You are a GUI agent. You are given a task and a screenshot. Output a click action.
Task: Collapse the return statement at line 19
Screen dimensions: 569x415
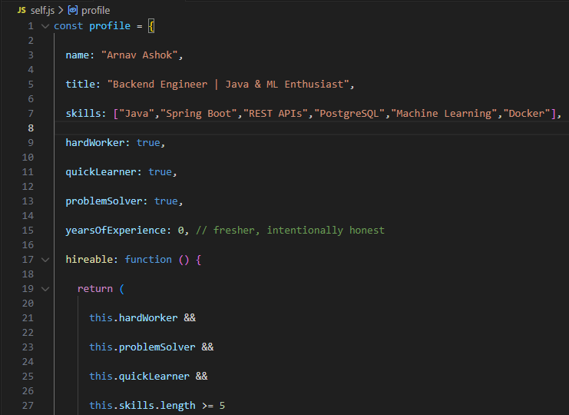[x=45, y=289]
